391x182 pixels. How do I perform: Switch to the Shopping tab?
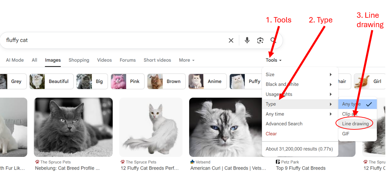pos(79,60)
